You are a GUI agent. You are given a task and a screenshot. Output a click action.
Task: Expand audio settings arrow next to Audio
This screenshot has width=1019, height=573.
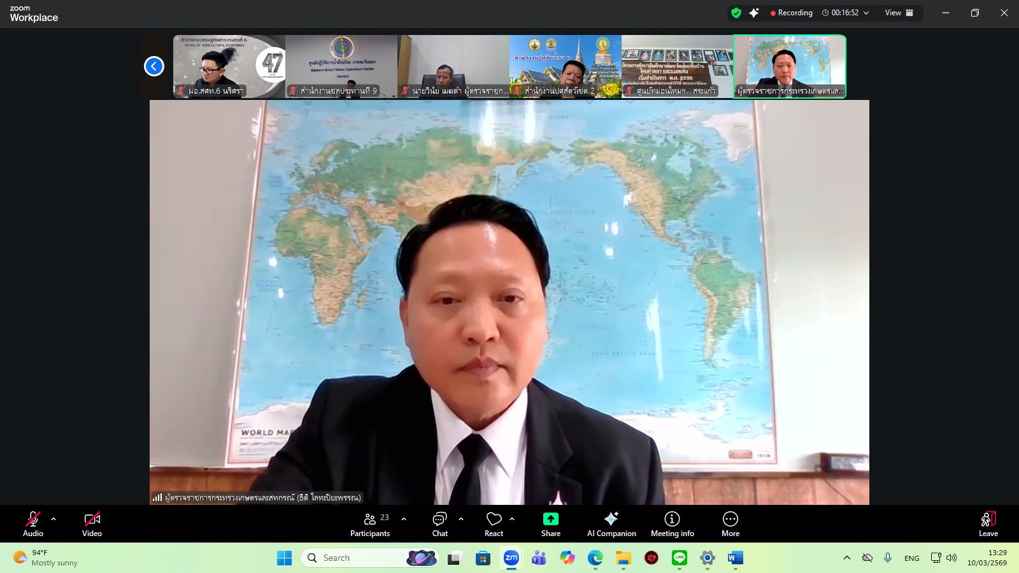click(x=53, y=519)
